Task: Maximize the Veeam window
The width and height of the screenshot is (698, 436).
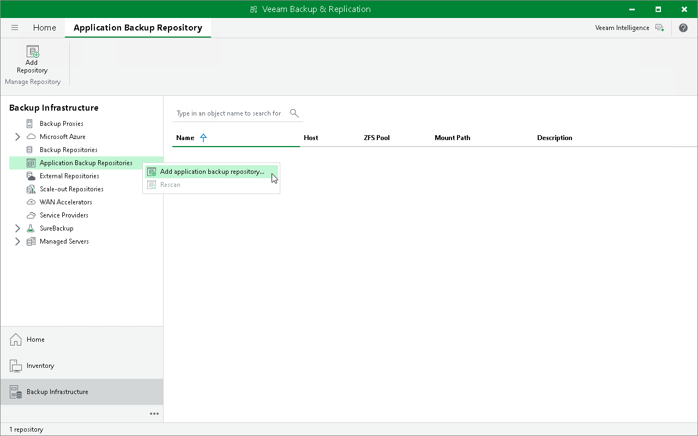Action: 658,9
